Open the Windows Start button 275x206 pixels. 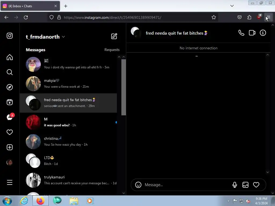7,201
